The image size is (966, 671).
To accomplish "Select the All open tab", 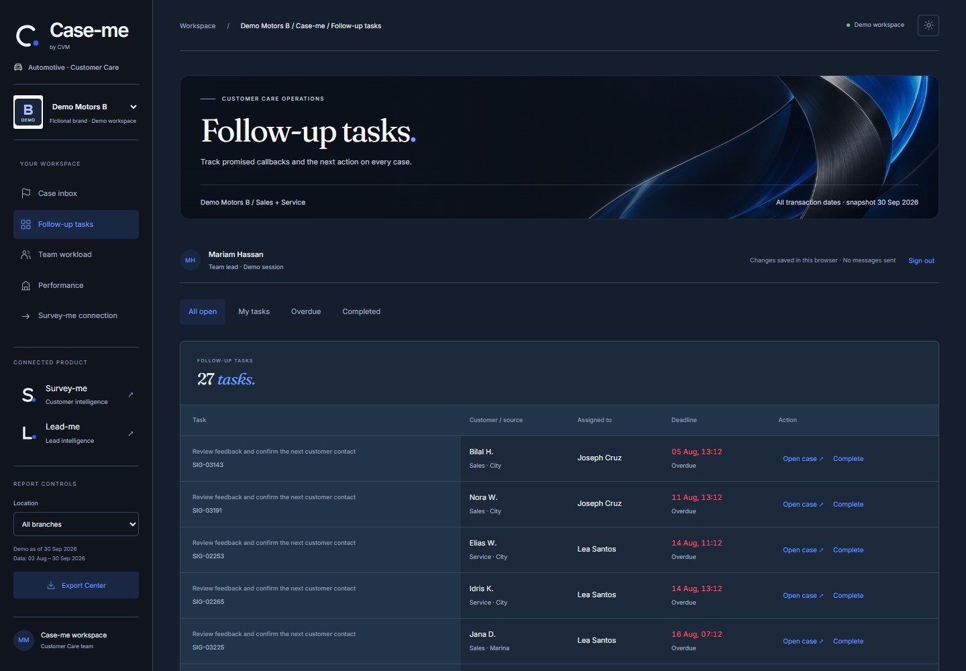I will pyautogui.click(x=203, y=312).
